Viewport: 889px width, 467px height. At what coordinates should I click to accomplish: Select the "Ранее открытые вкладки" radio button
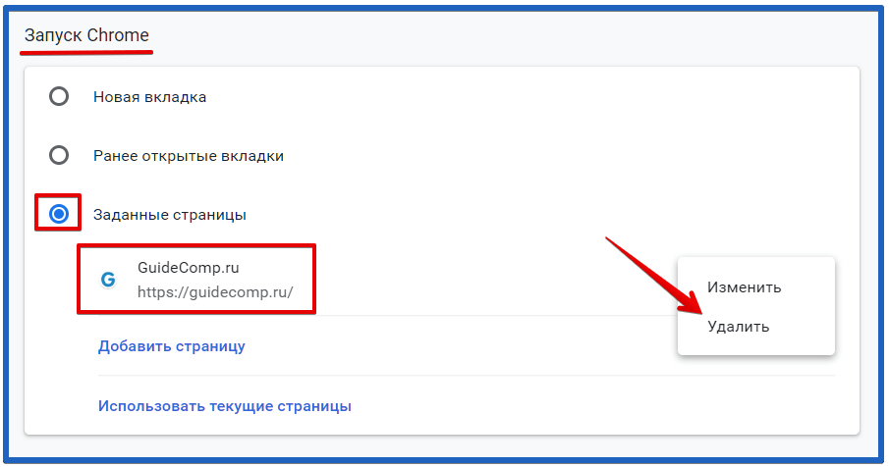[59, 155]
